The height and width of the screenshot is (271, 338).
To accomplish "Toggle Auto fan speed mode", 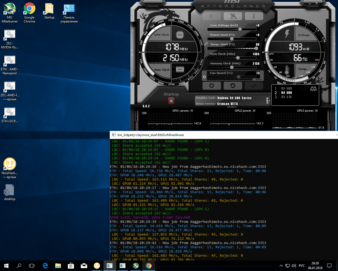I will point(259,79).
